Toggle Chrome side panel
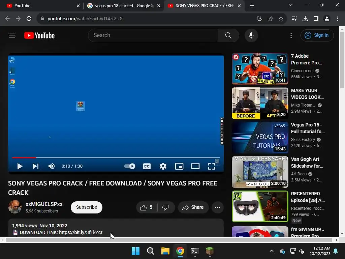Viewport: 345px width, 259px height. 316,19
